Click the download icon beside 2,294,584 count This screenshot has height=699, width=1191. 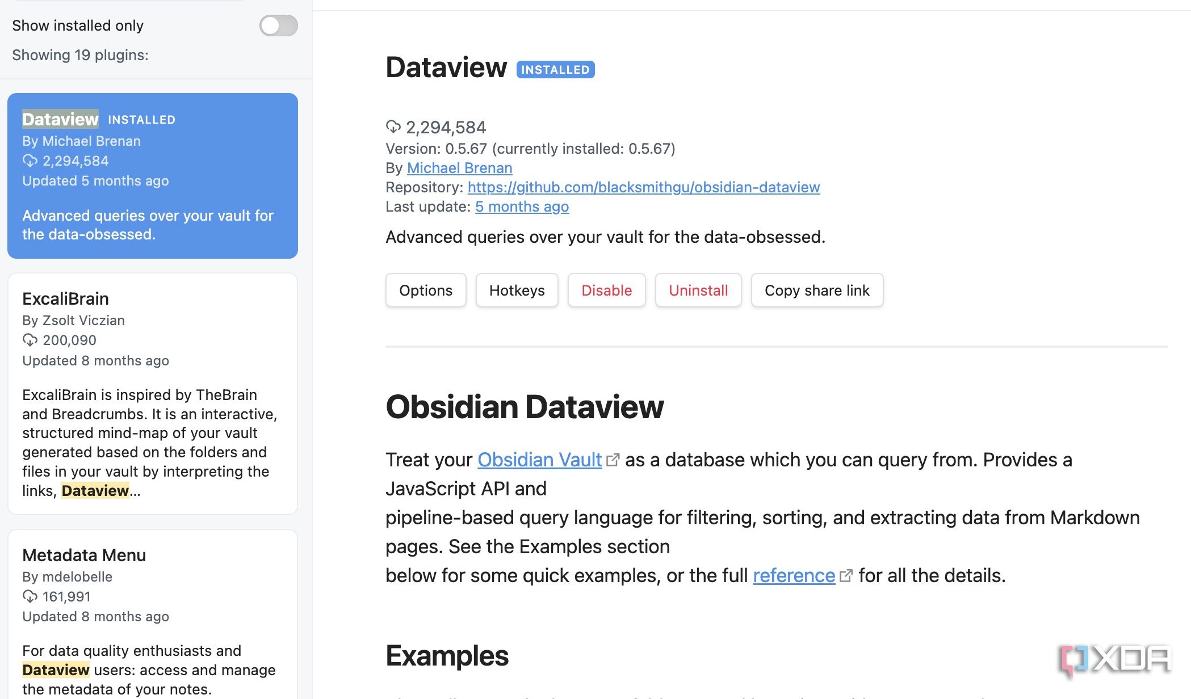tap(393, 127)
